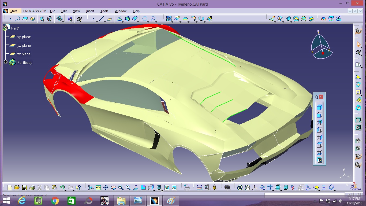Select zx plane in the tree

coord(24,54)
